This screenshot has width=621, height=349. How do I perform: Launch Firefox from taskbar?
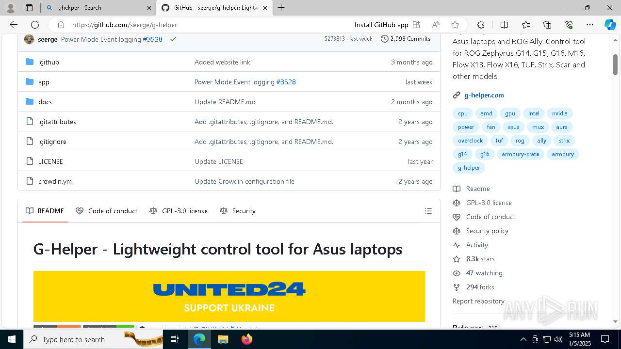pyautogui.click(x=247, y=339)
